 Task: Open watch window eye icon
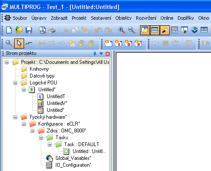(184, 30)
